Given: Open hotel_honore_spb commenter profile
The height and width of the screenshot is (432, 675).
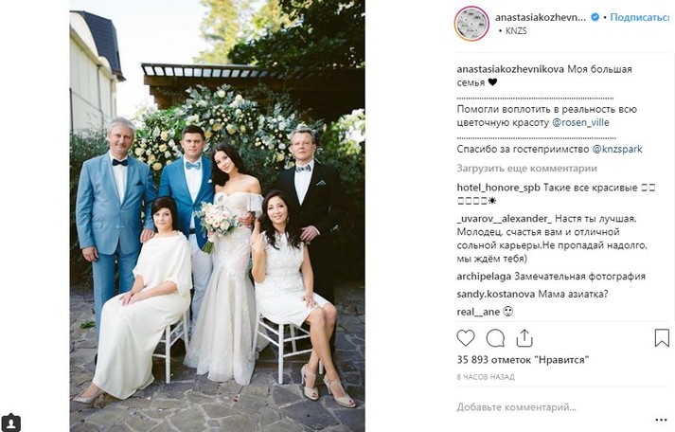Looking at the screenshot, I should (499, 188).
